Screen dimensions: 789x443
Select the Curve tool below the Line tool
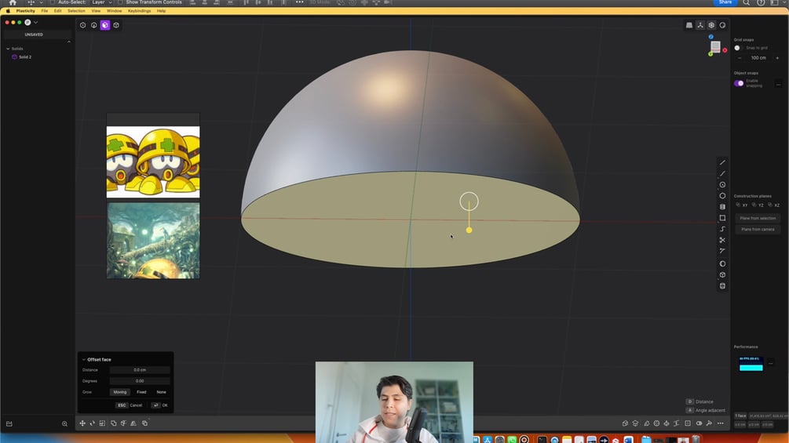722,174
